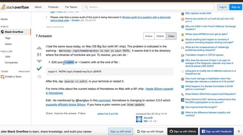Click the site icon beside Schnorr's factoring question
This screenshot has width=243, height=136.
pos(183,100)
